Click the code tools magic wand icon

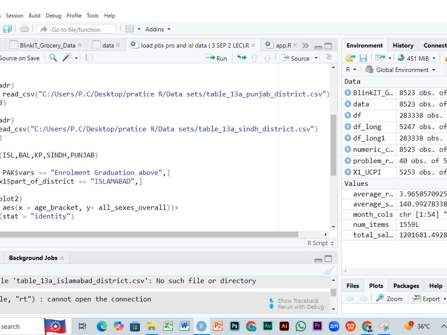(x=67, y=58)
